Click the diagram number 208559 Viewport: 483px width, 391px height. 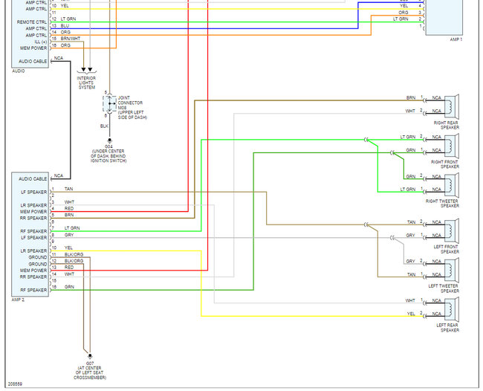coord(15,384)
